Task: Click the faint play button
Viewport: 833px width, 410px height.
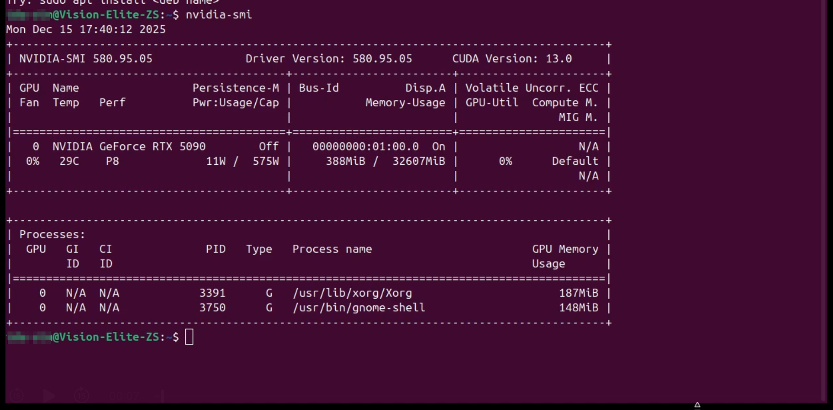Action: [49, 395]
